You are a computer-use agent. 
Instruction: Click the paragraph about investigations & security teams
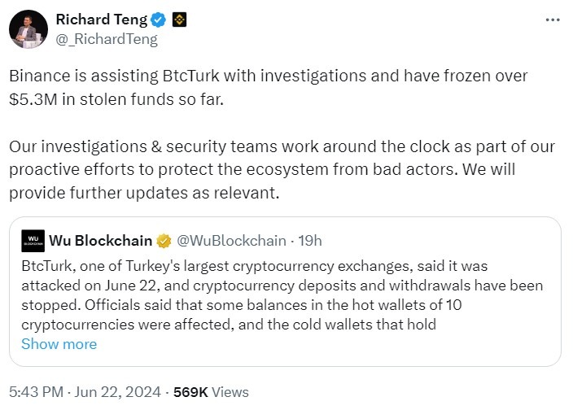click(x=281, y=170)
